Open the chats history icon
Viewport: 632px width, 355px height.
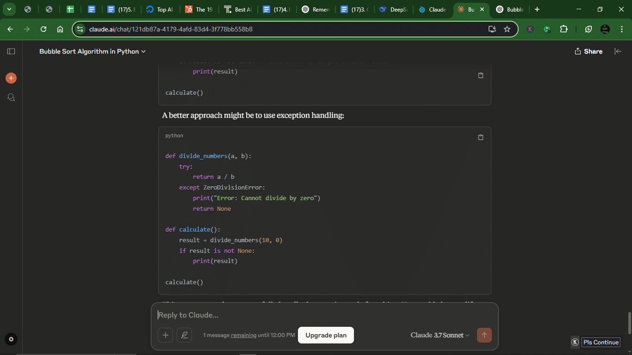(x=11, y=97)
